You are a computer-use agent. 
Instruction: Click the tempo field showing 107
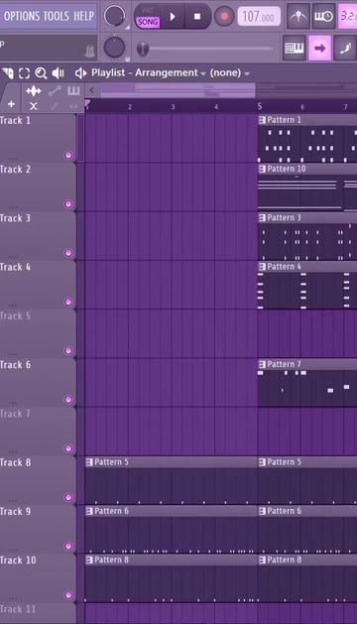(259, 16)
